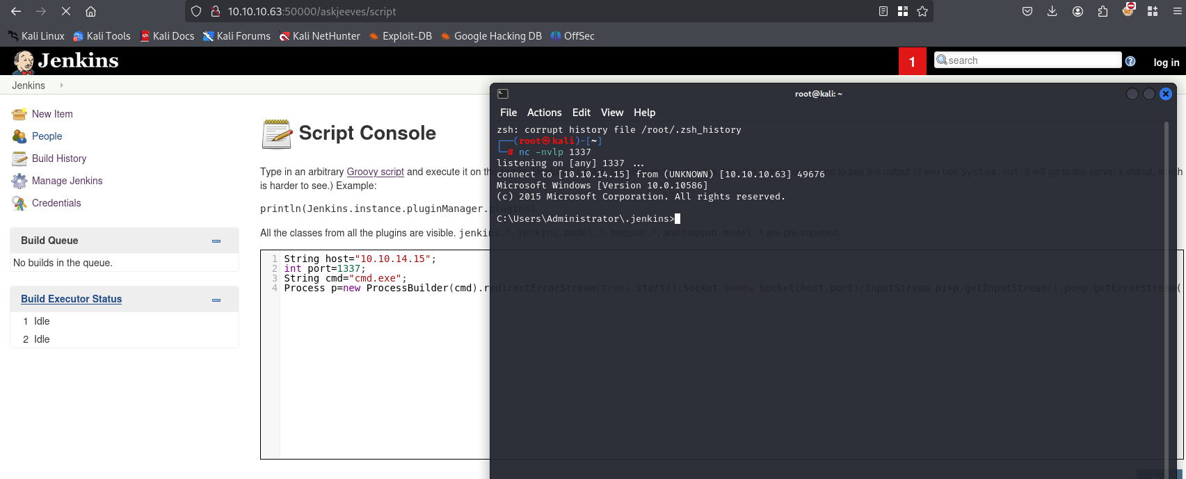Open the Firefox account icon
This screenshot has width=1186, height=479.
click(1077, 11)
